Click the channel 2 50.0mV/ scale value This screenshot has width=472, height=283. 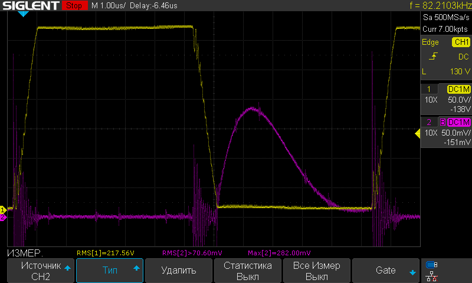(455, 133)
